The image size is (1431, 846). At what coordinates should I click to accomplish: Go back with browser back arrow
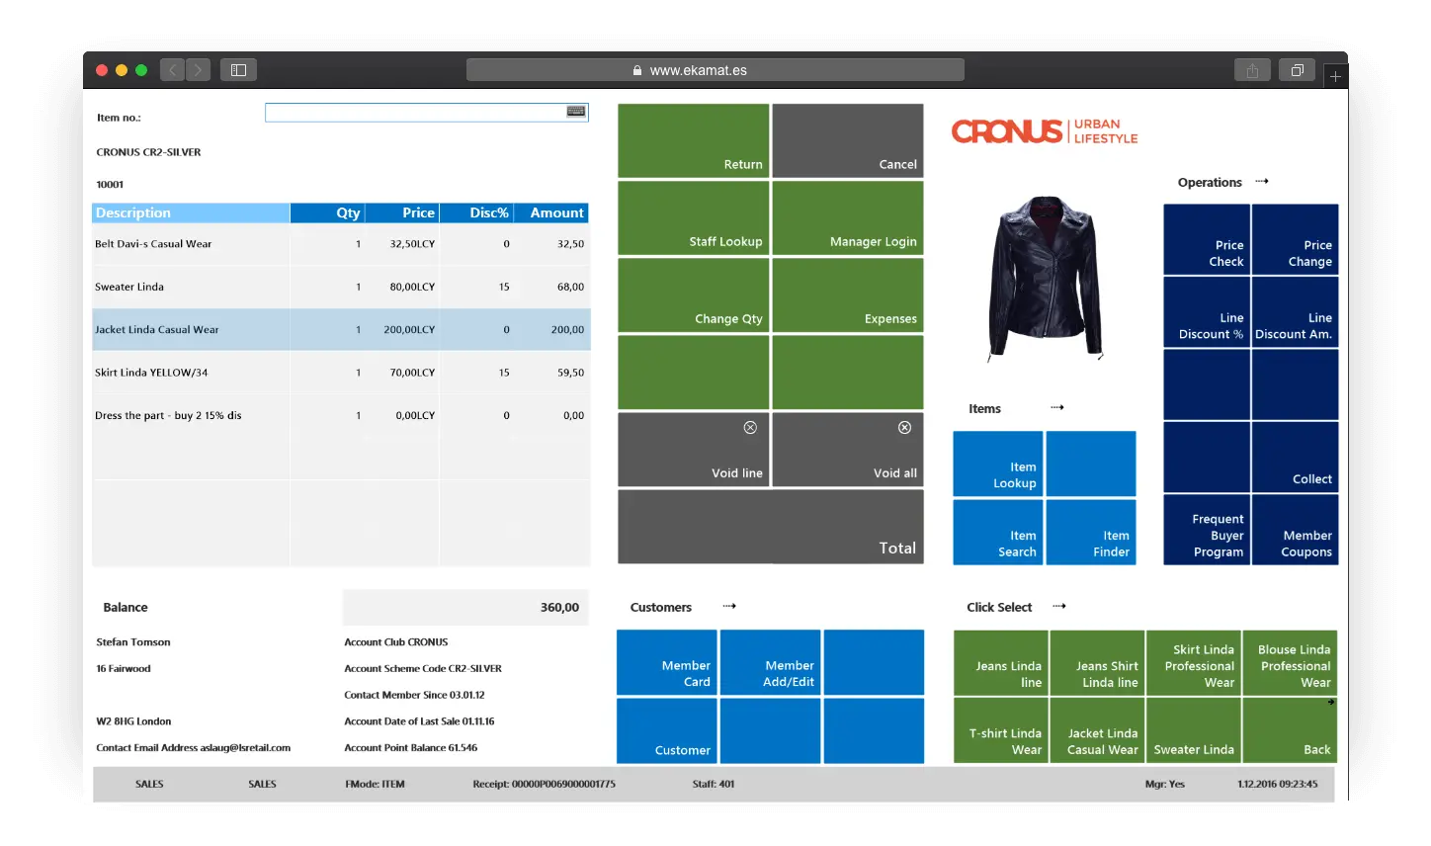(x=173, y=70)
